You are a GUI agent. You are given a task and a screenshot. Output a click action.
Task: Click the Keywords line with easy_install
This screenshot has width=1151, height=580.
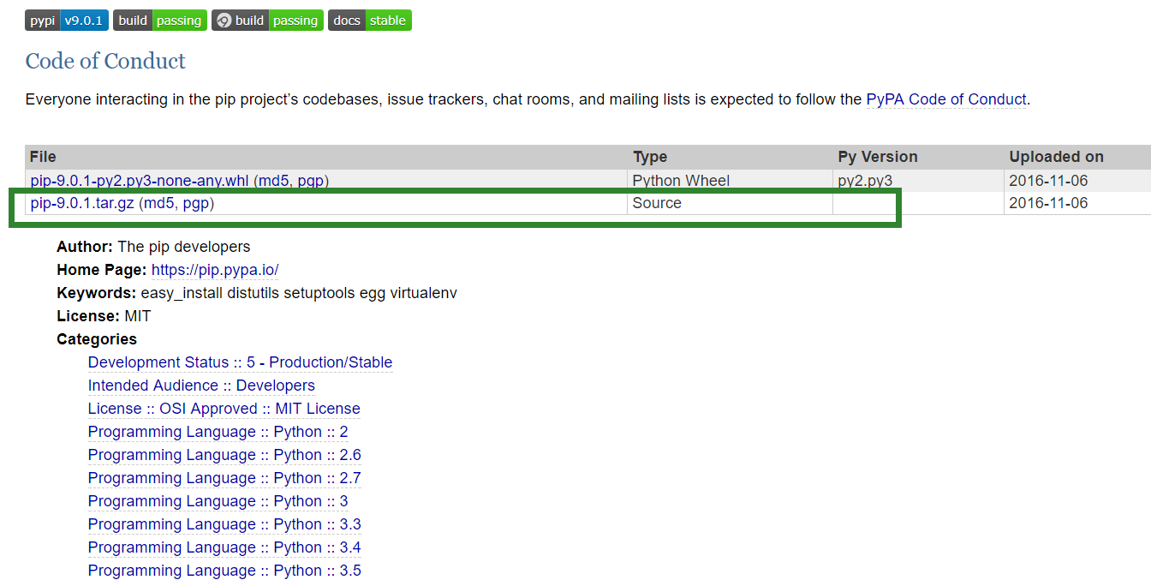[x=257, y=293]
